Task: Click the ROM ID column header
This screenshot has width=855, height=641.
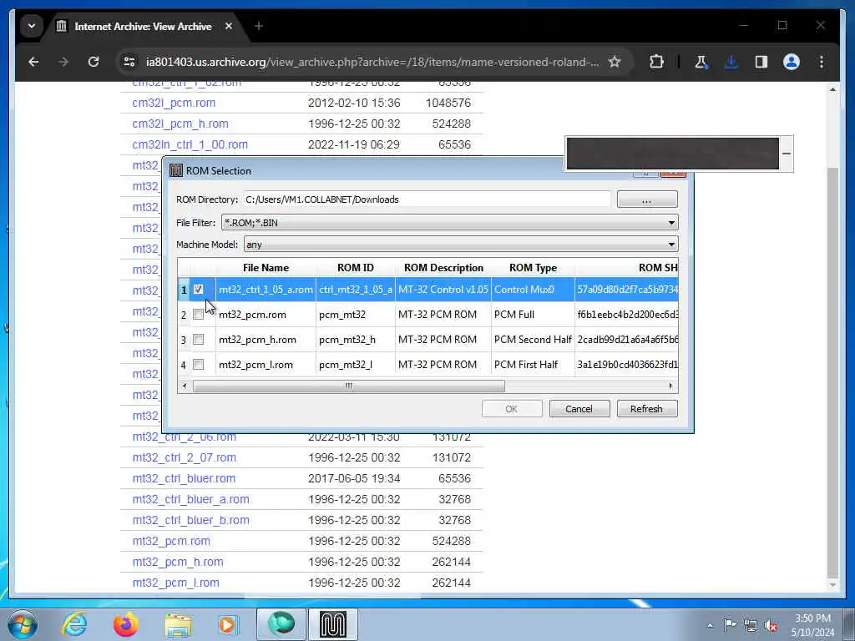Action: 356,268
